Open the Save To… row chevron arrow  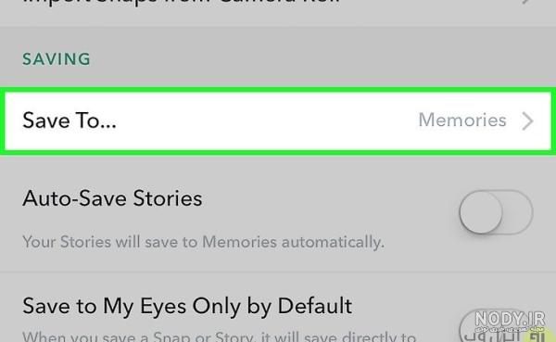tap(527, 120)
